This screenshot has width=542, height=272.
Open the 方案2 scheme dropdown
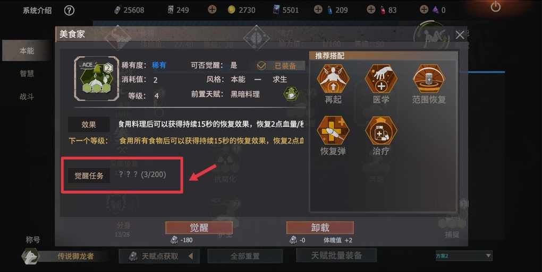[x=463, y=256]
